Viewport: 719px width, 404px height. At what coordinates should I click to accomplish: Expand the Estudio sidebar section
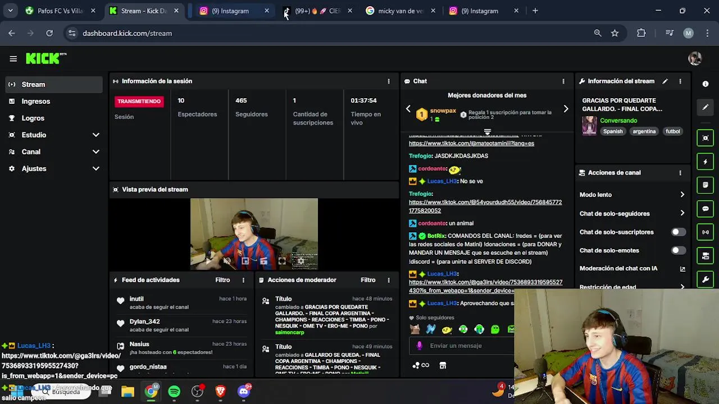click(x=95, y=135)
